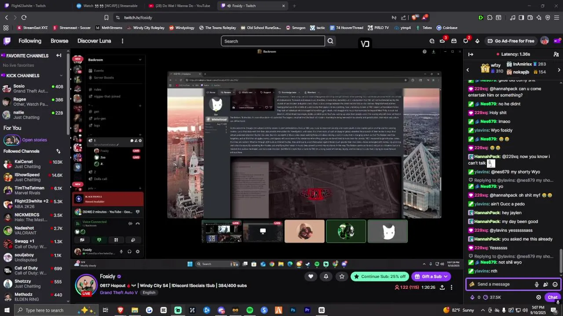The image size is (563, 316).
Task: Open the user avatar menu
Action: coord(545,41)
